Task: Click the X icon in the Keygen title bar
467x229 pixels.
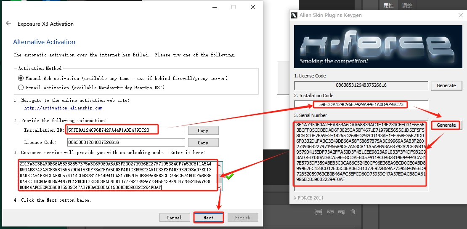Action: click(x=294, y=15)
